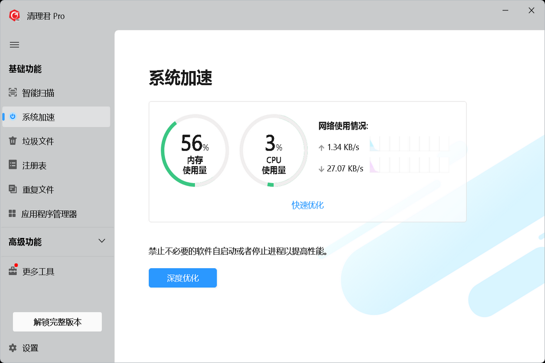Click the CPU usage circular gauge
Screen dimensions: 545x363
click(x=274, y=150)
